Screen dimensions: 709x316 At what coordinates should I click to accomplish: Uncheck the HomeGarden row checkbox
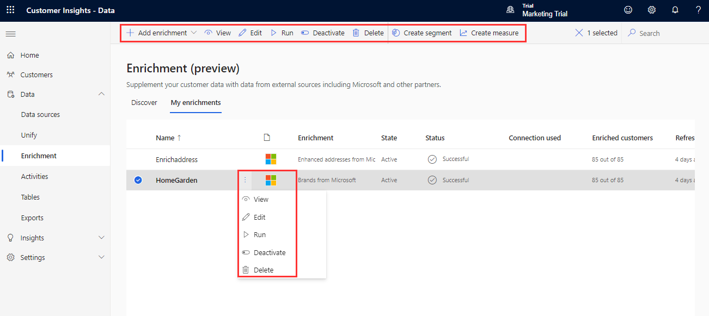[x=138, y=180]
